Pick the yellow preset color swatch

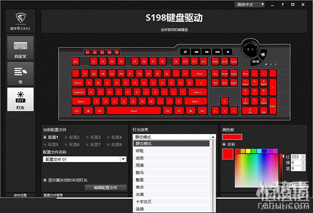(248, 151)
